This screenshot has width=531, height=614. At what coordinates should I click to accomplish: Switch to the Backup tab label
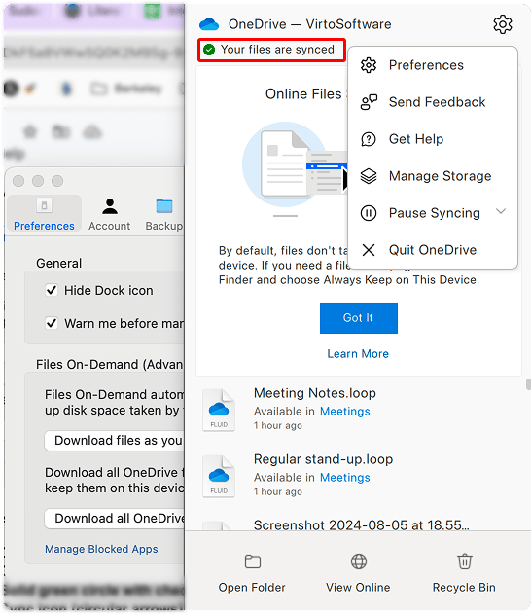pyautogui.click(x=164, y=226)
